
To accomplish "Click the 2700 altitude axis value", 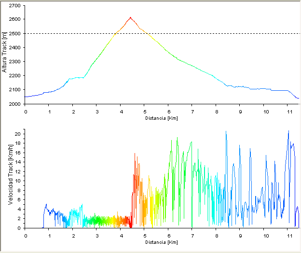I will click(x=15, y=6).
